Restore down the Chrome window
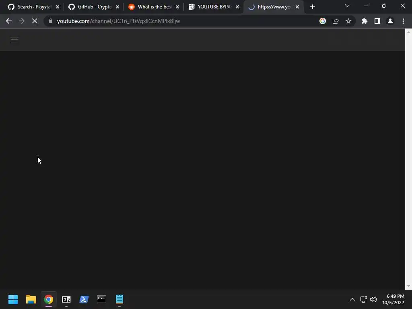412x309 pixels. point(384,6)
